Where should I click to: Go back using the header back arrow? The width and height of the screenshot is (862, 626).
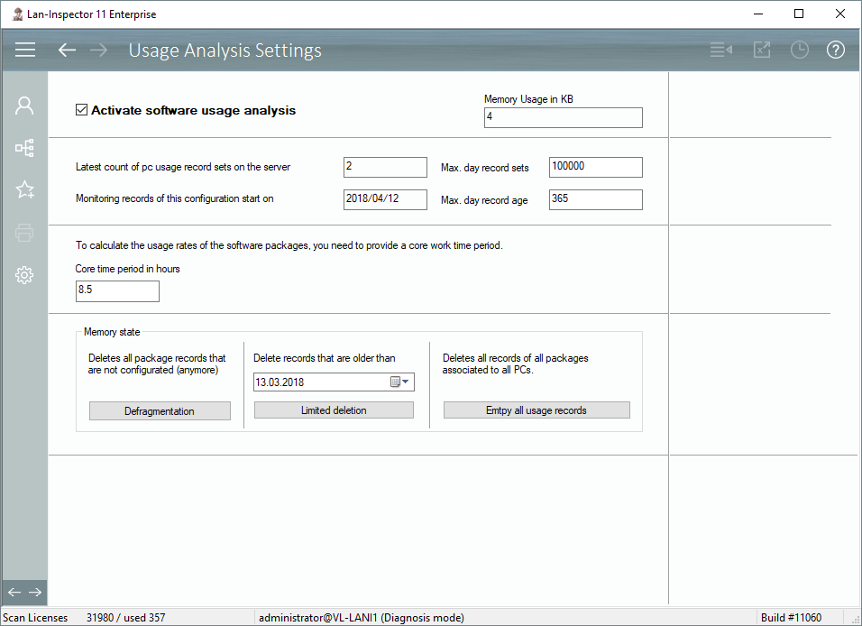(x=67, y=50)
